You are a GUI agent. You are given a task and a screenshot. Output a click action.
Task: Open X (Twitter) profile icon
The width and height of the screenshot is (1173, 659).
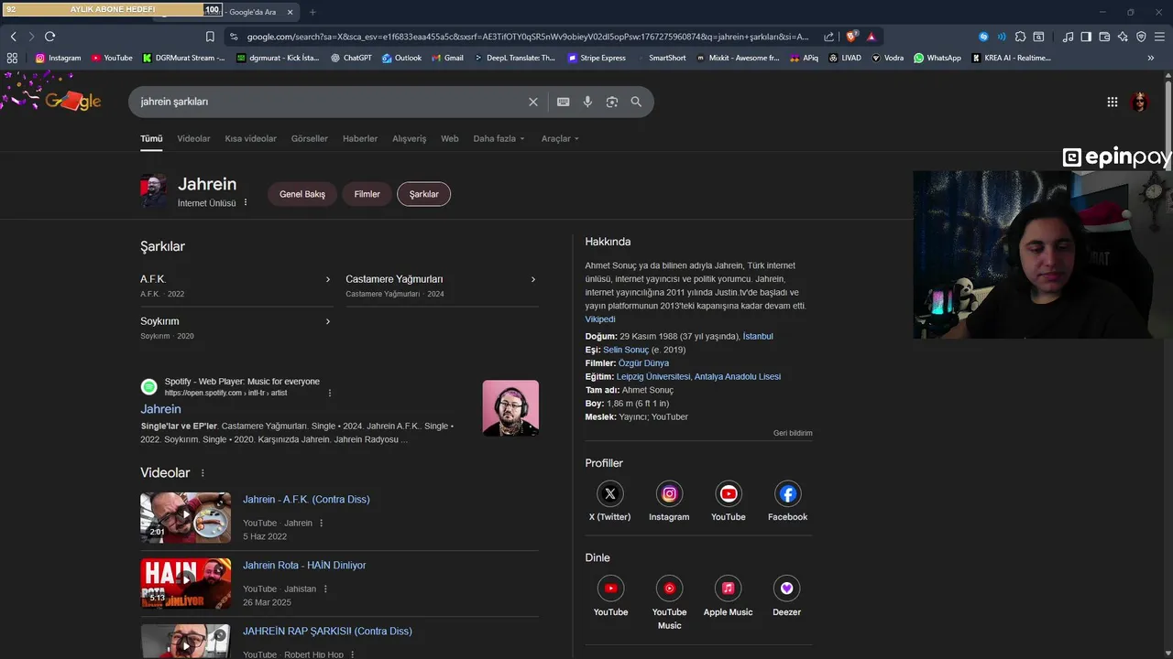(x=609, y=494)
